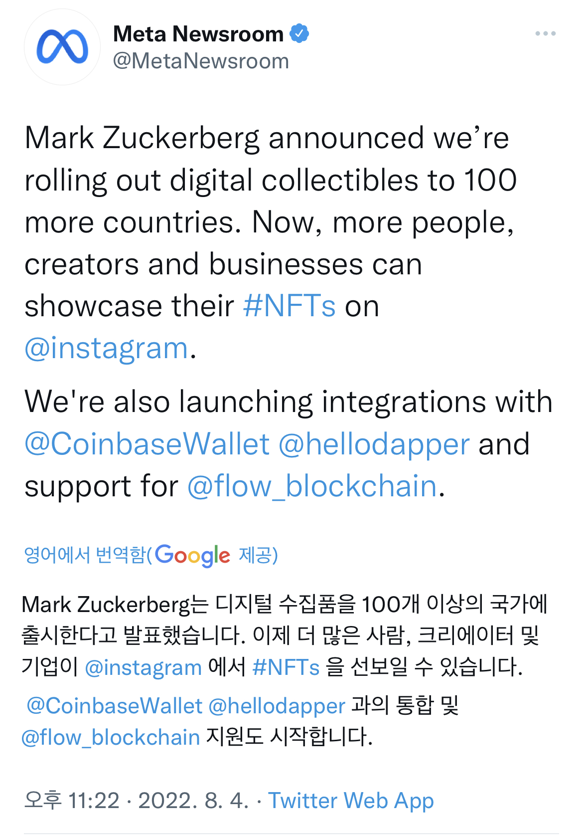Click @hellodapper in the Korean translation
Screen dimensions: 583x835
(277, 706)
